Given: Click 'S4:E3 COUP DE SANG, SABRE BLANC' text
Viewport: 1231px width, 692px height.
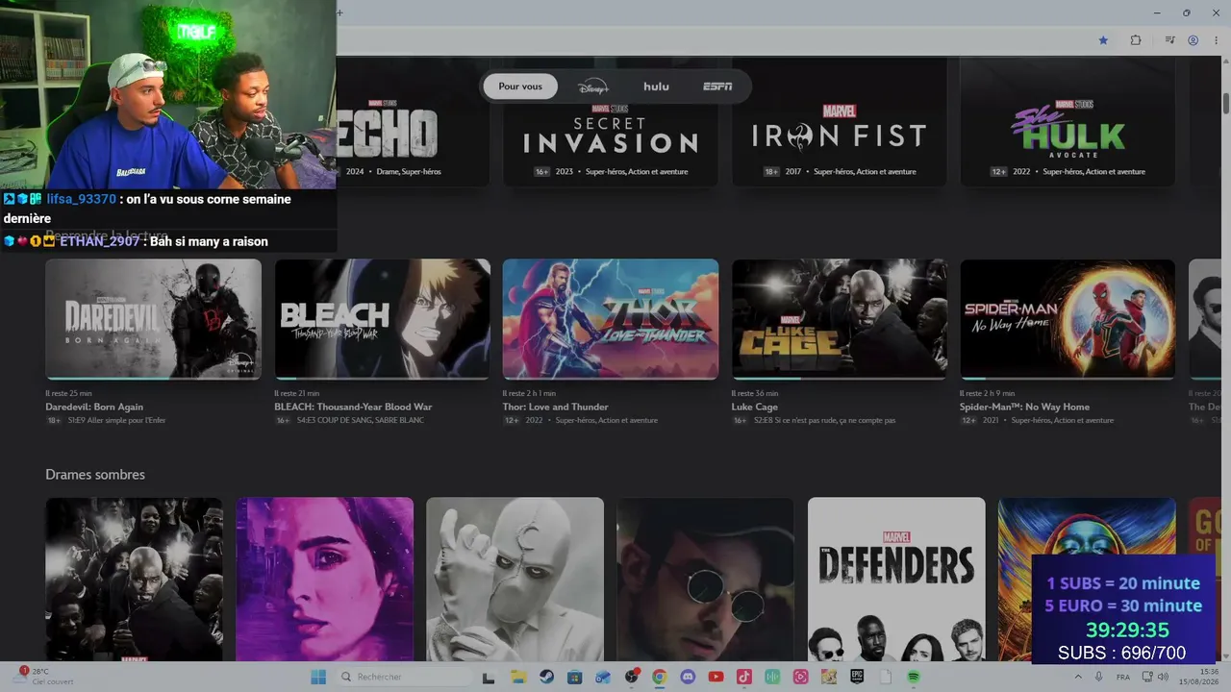Looking at the screenshot, I should click(360, 420).
